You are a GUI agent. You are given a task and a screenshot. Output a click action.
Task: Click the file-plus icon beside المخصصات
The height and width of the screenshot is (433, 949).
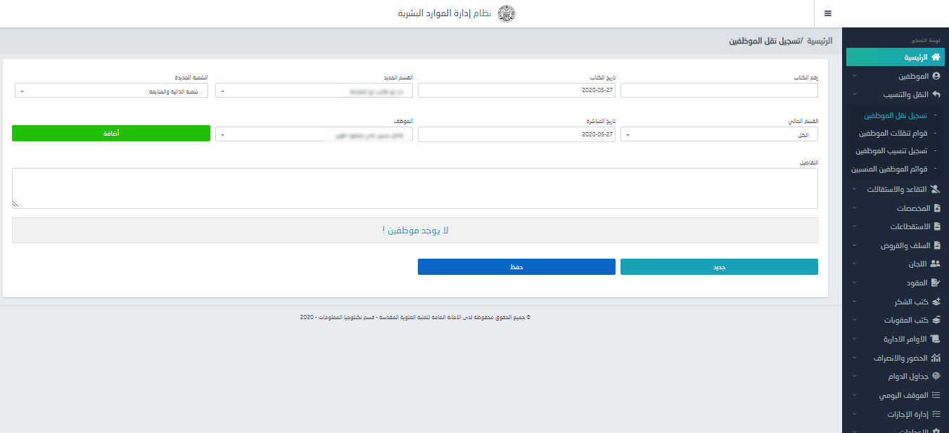936,208
